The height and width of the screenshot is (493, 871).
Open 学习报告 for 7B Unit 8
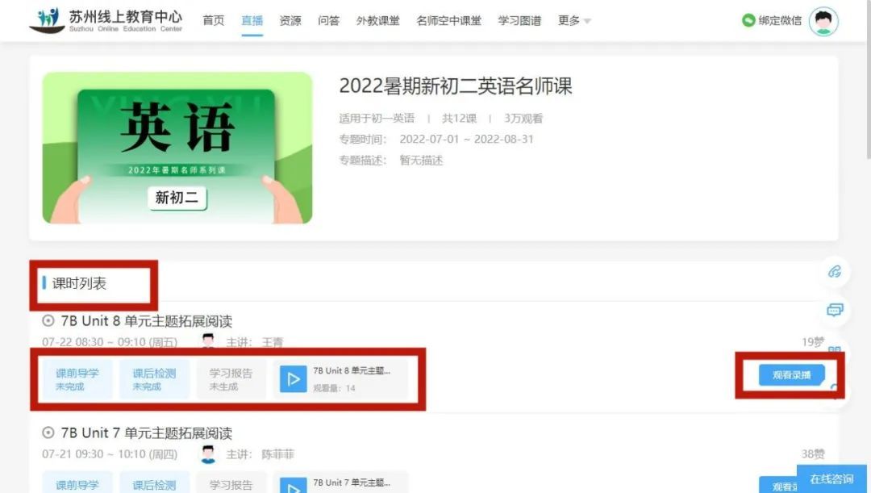[231, 379]
